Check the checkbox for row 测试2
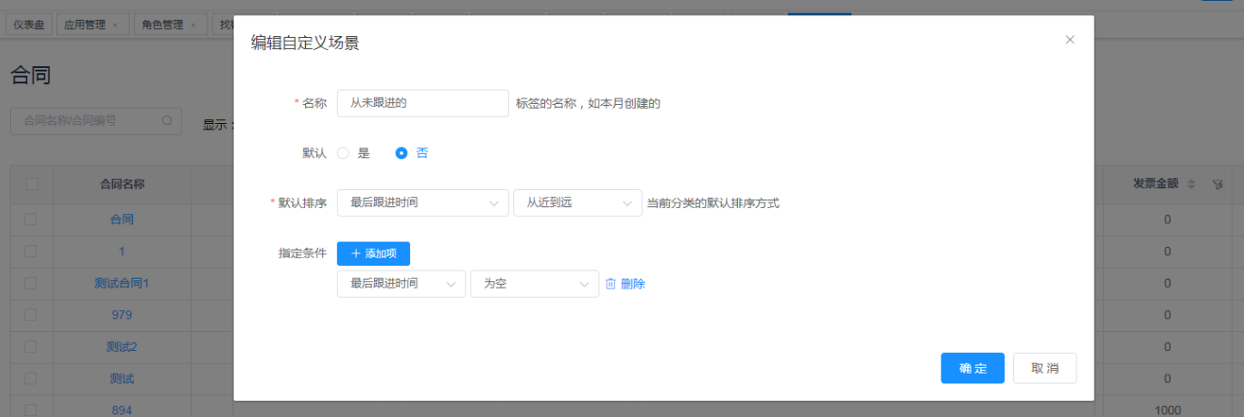This screenshot has width=1244, height=417. (32, 346)
